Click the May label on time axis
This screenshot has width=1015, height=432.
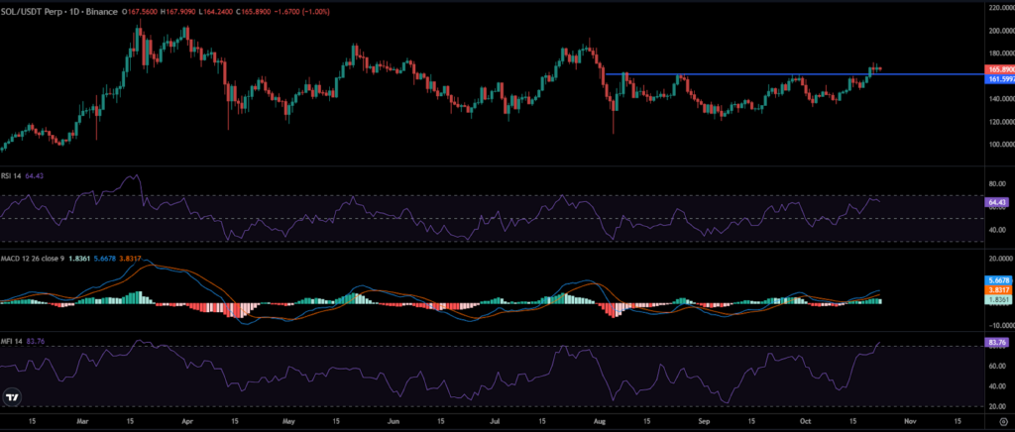click(287, 420)
